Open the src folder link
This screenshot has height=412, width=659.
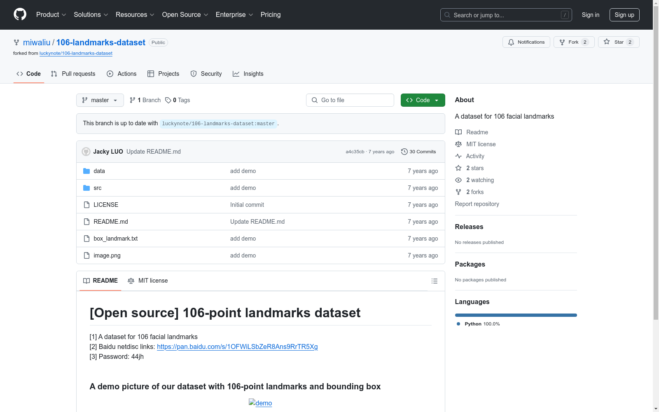coord(98,188)
